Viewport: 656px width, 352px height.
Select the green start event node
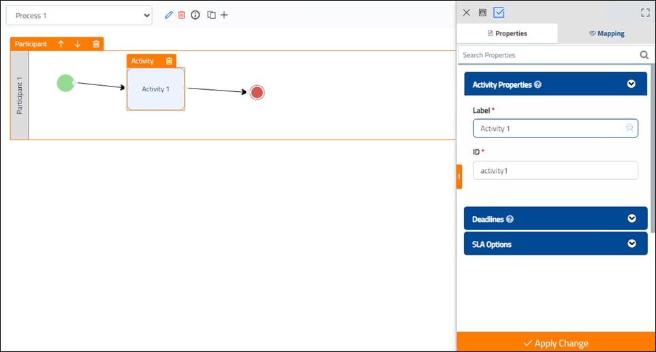[x=65, y=83]
